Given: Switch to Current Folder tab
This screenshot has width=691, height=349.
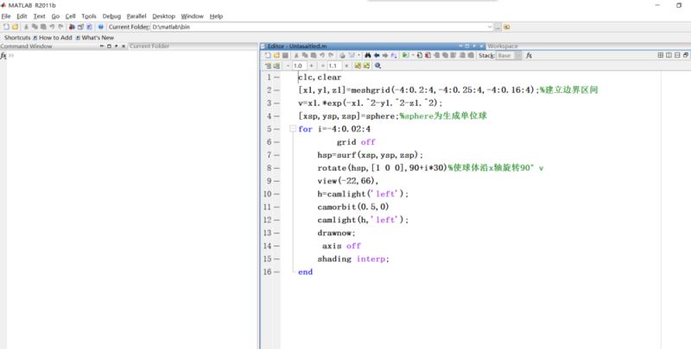Looking at the screenshot, I should [x=149, y=47].
